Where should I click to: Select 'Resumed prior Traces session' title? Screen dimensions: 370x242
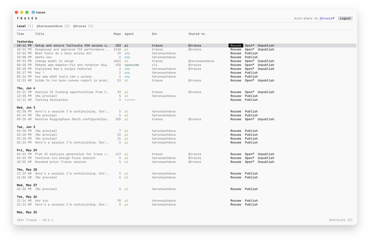click(x=61, y=162)
